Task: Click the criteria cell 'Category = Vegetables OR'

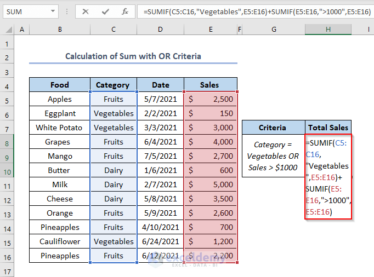Action: [274, 156]
